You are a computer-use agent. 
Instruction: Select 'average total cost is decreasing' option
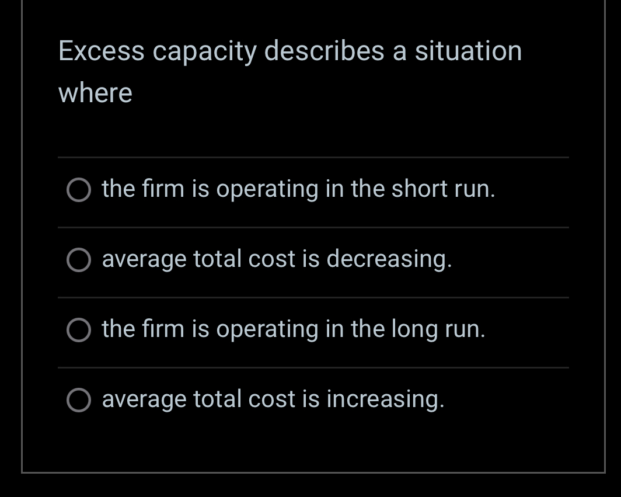(79, 259)
